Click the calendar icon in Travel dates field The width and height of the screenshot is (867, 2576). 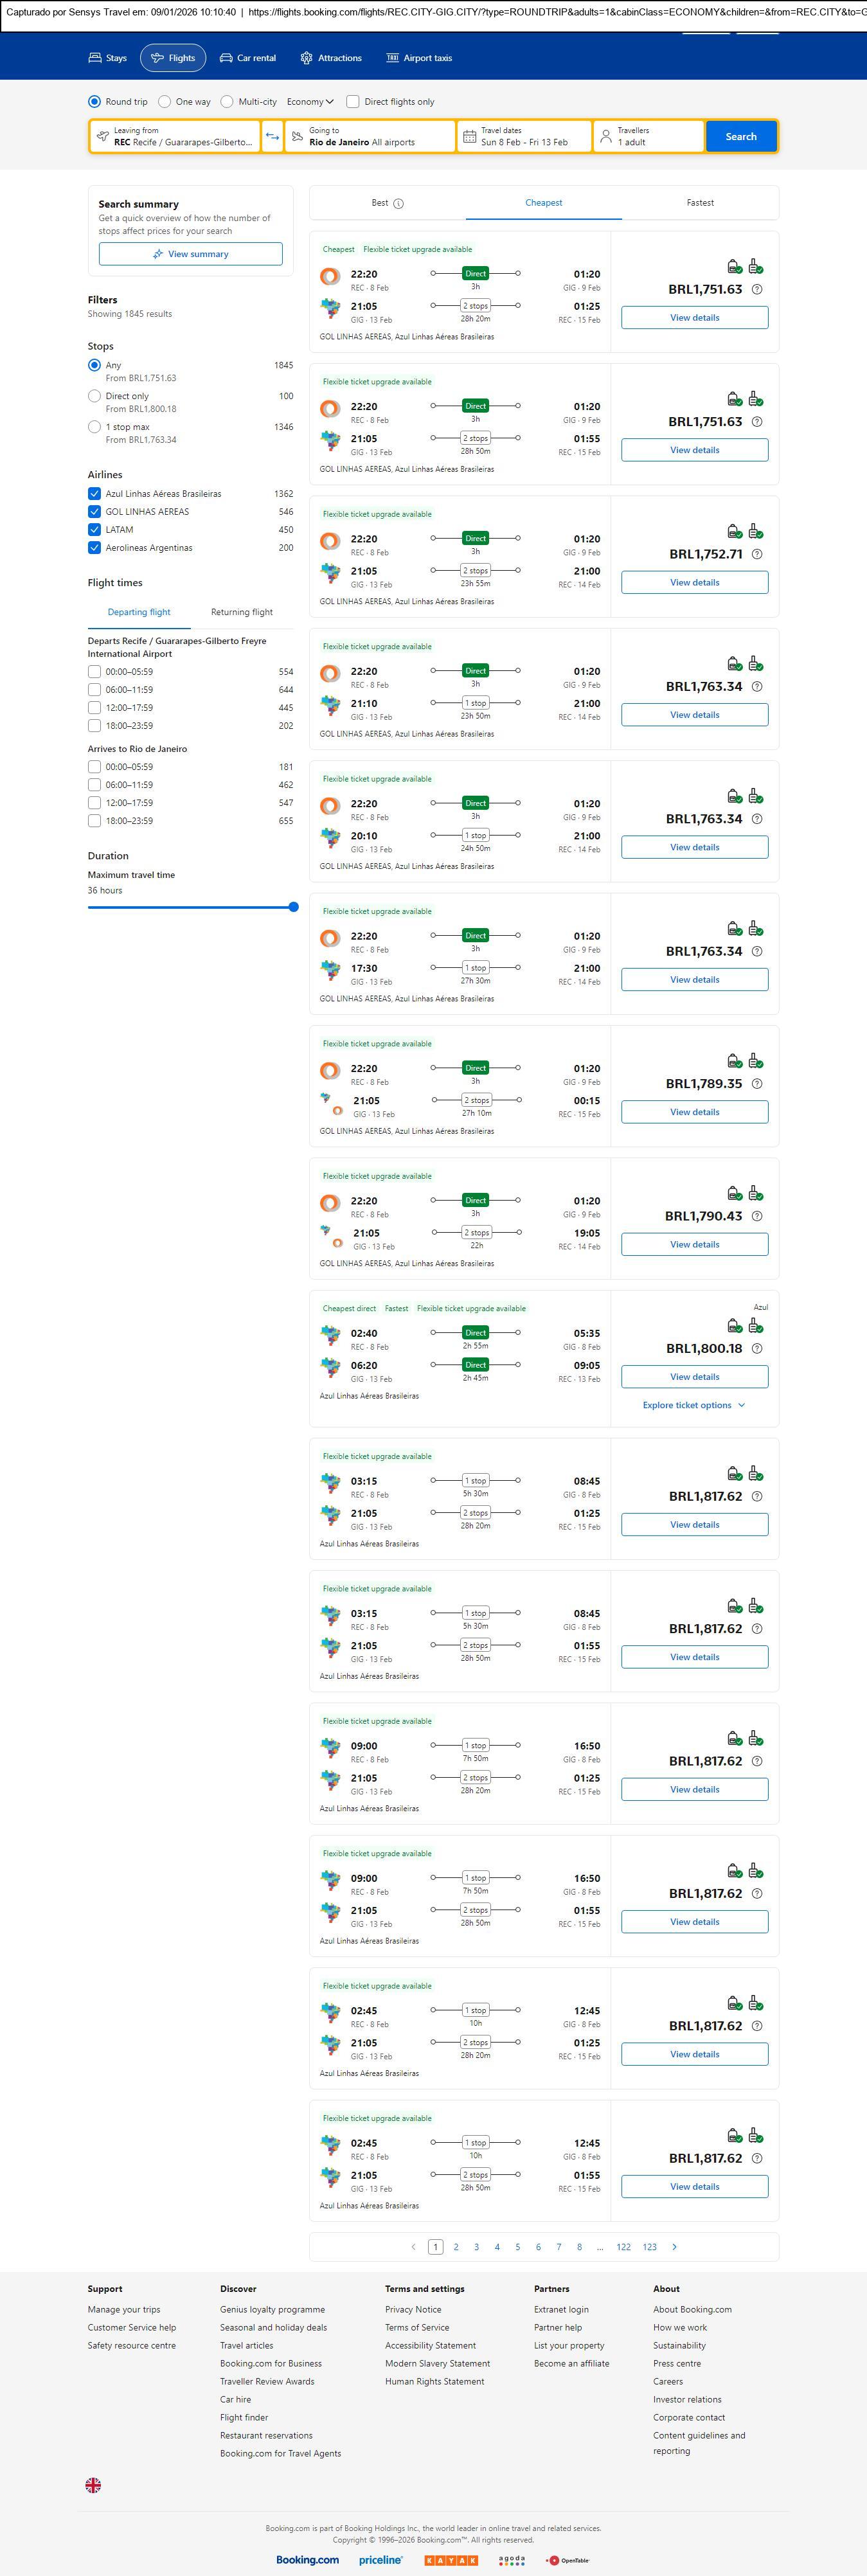[x=469, y=136]
